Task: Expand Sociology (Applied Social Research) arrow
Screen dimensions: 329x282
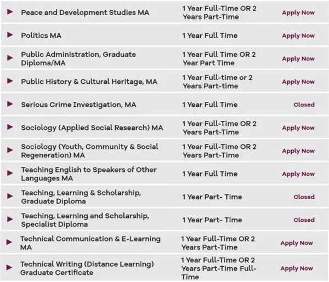Action: 10,127
